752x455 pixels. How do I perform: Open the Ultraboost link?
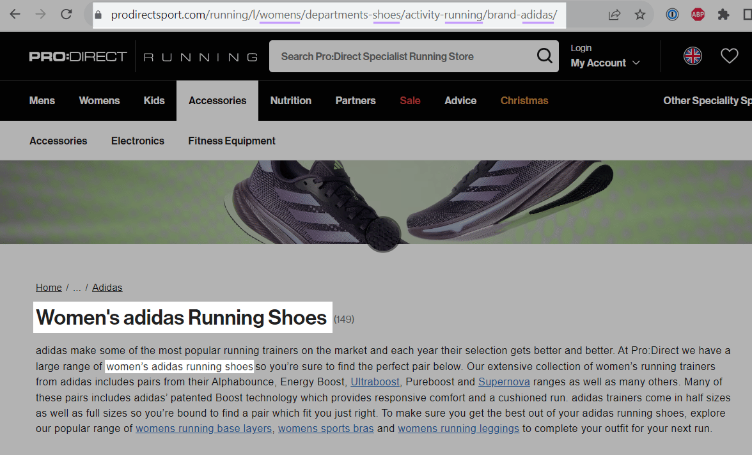pos(375,382)
